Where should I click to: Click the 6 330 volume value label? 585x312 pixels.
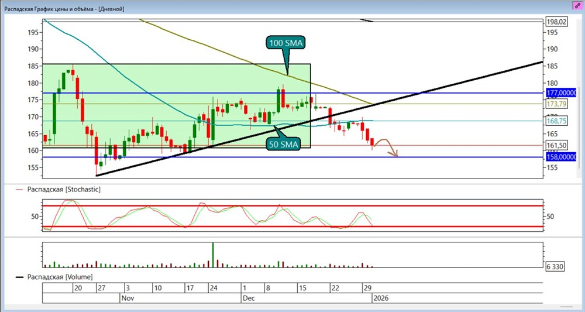coord(555,267)
